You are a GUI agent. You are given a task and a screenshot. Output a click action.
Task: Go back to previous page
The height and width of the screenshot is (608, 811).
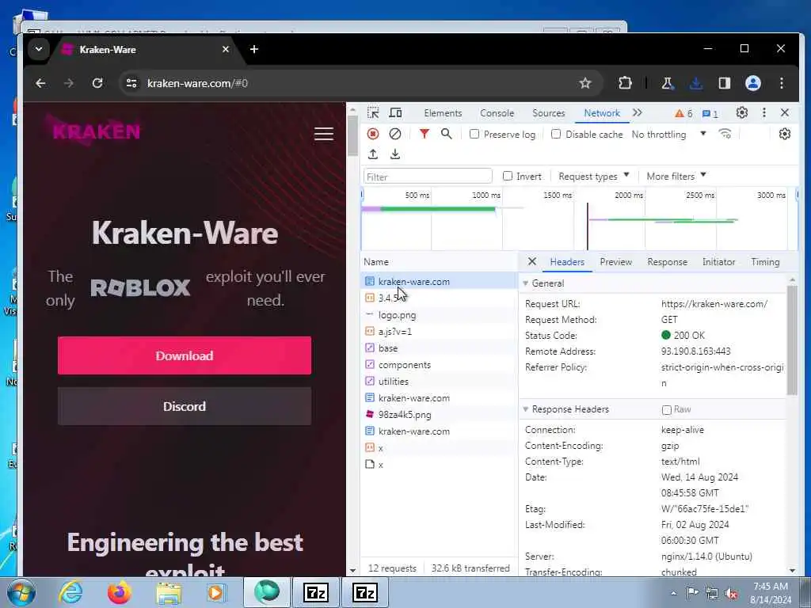(x=40, y=83)
